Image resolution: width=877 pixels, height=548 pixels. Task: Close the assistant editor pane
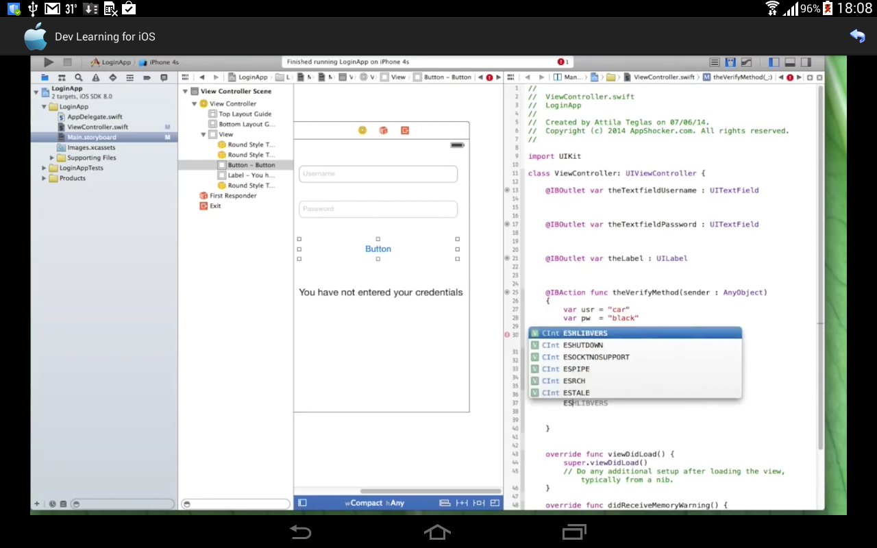tap(819, 77)
